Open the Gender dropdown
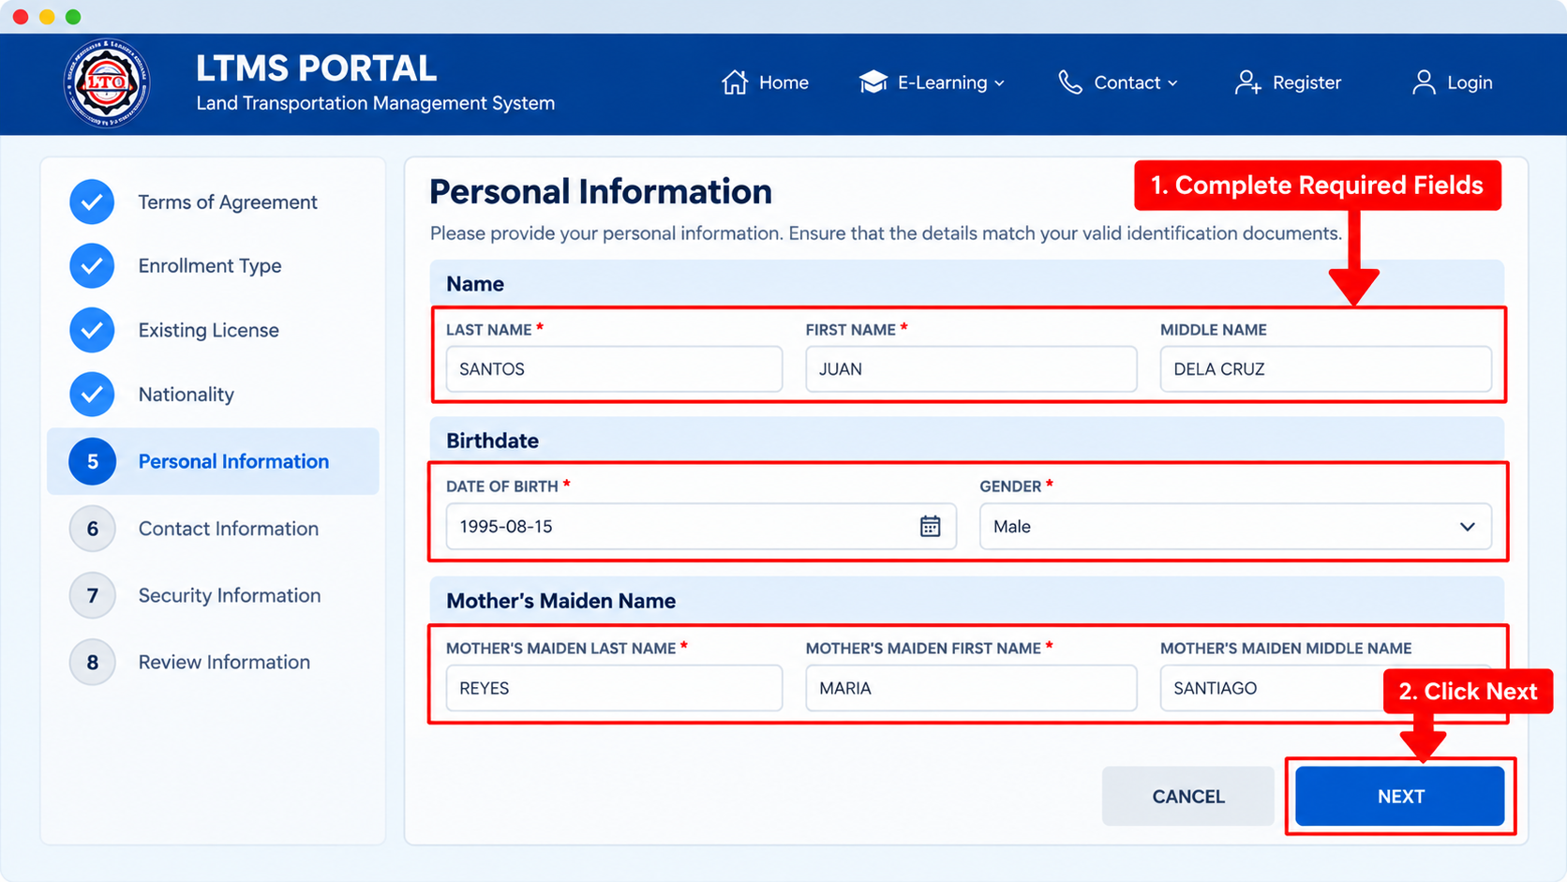 pos(1235,527)
